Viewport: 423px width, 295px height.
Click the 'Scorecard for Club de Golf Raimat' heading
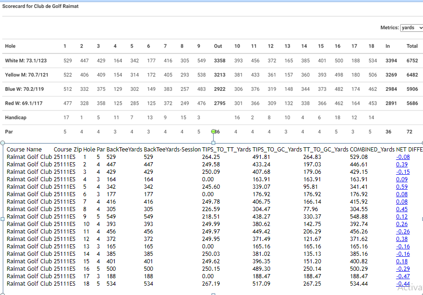click(x=41, y=6)
